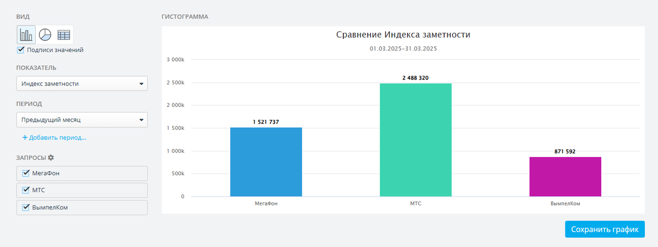Viewport: 658px width, 247px height.
Task: Click the value label 871 592
Action: 565,151
